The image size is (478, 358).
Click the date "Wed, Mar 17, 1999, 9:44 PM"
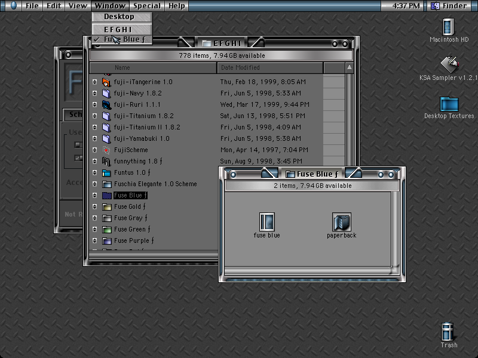265,104
